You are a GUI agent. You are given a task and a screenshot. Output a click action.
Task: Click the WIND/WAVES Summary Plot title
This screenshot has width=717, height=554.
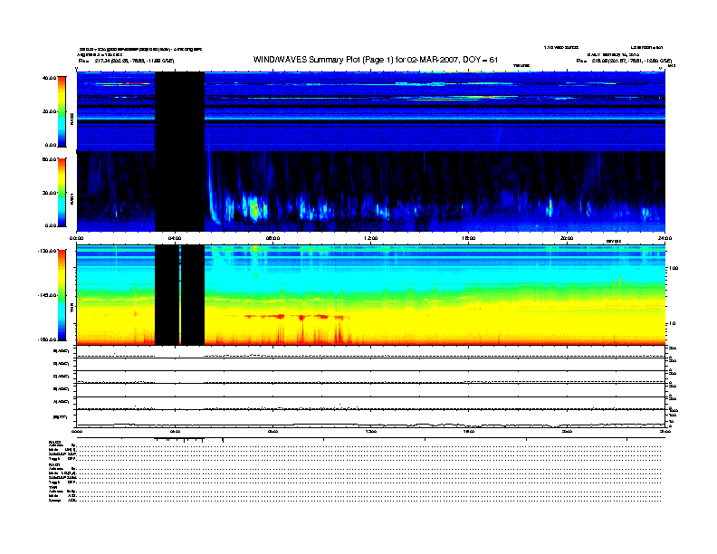376,60
